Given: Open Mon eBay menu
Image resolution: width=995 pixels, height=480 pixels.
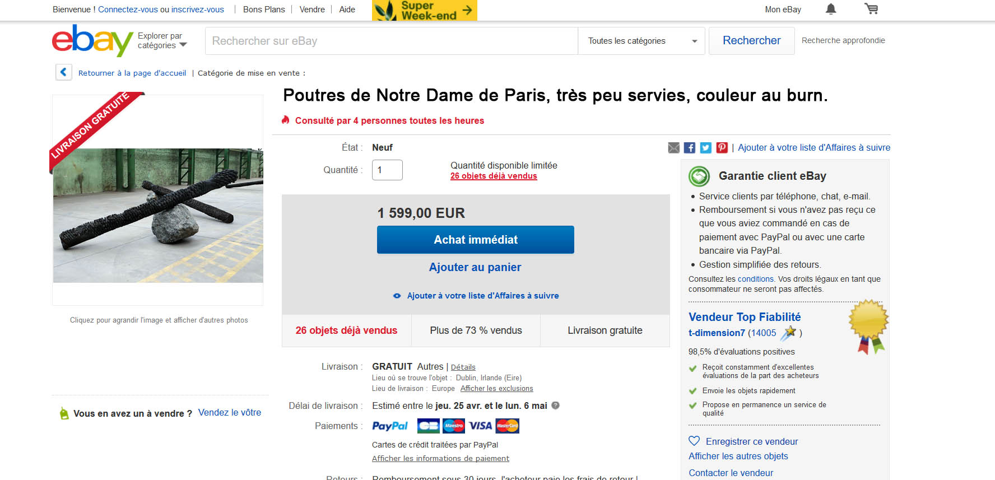Looking at the screenshot, I should click(x=783, y=10).
